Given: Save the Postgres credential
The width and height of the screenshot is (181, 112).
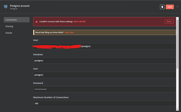Looking at the screenshot, I should click(x=170, y=7).
